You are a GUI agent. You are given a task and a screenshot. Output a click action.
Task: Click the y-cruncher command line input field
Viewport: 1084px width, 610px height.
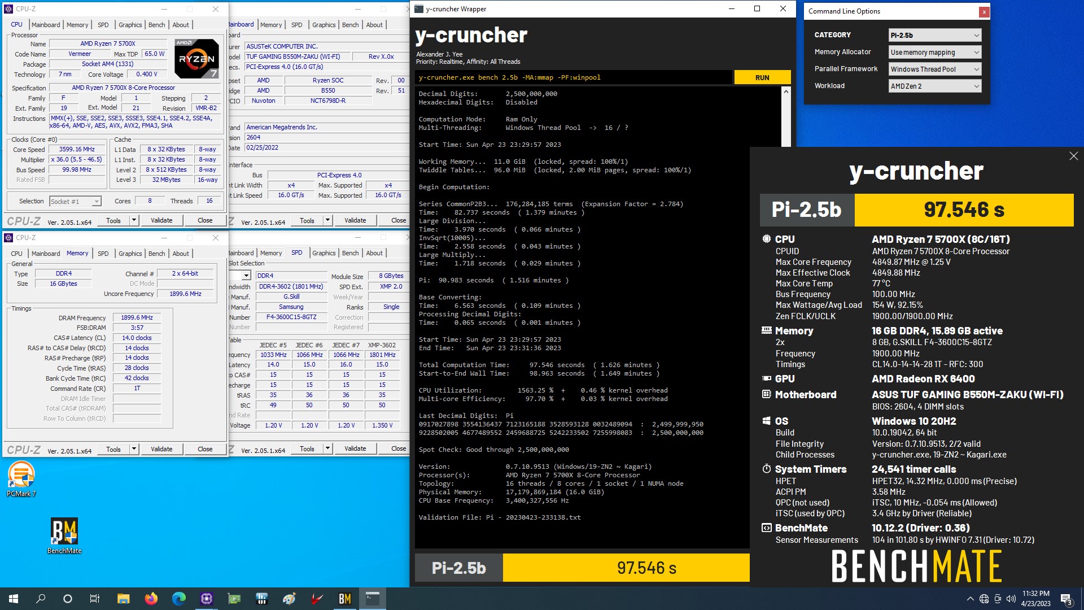tap(574, 78)
